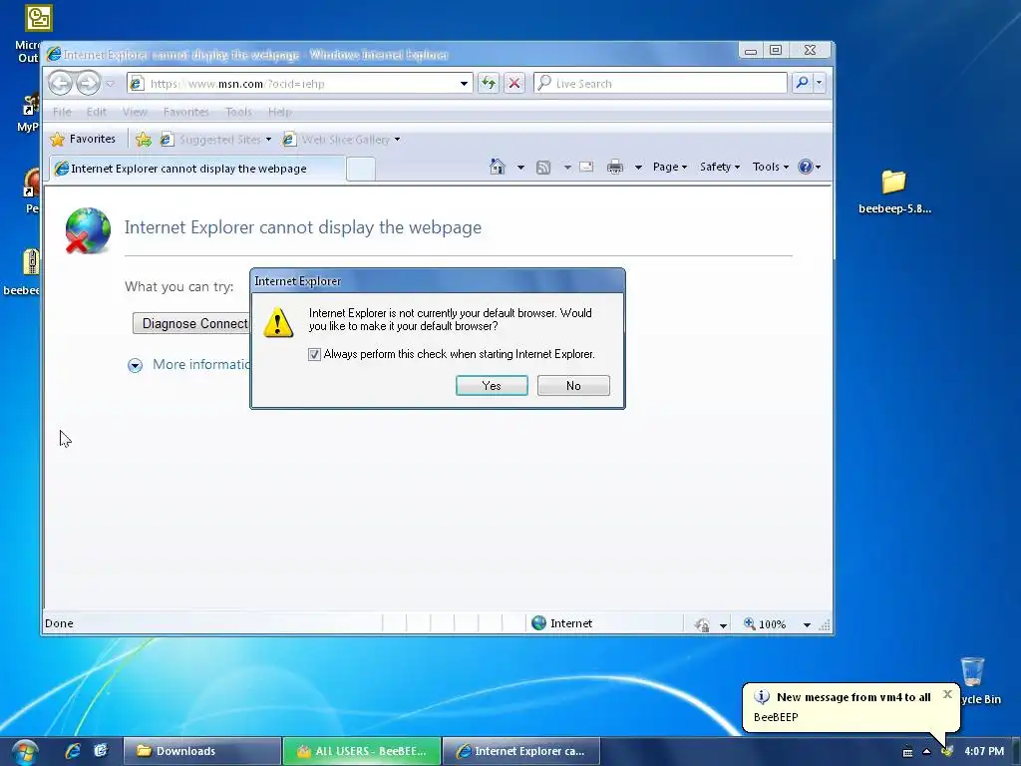The image size is (1021, 766).
Task: Open a new blank tab
Action: point(361,169)
